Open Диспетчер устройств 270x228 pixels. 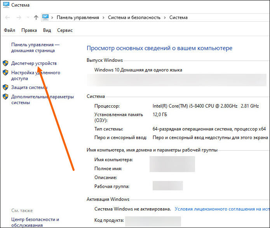click(34, 63)
